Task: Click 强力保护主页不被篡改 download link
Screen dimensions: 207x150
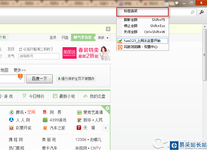Action: (76, 79)
